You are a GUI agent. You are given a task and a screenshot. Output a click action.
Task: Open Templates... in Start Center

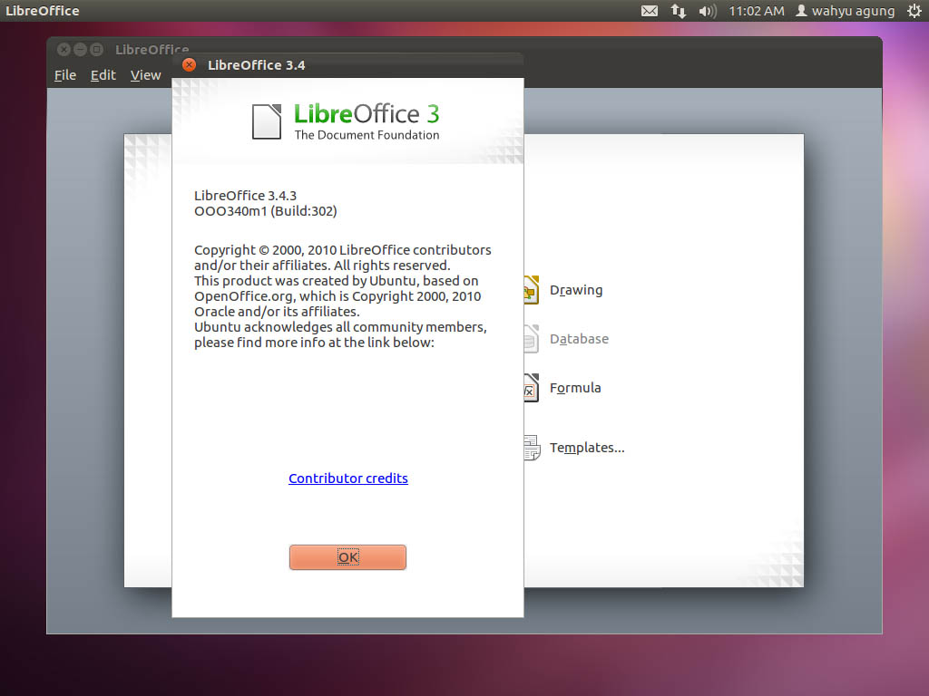coord(587,448)
